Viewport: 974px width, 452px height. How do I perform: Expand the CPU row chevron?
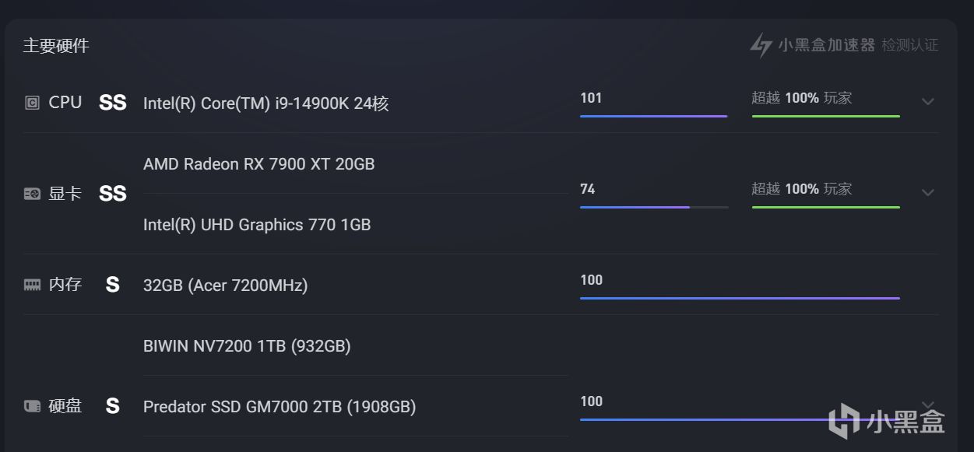(927, 102)
